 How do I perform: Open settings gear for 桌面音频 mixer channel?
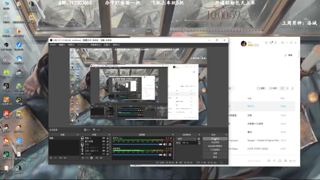coord(170,155)
